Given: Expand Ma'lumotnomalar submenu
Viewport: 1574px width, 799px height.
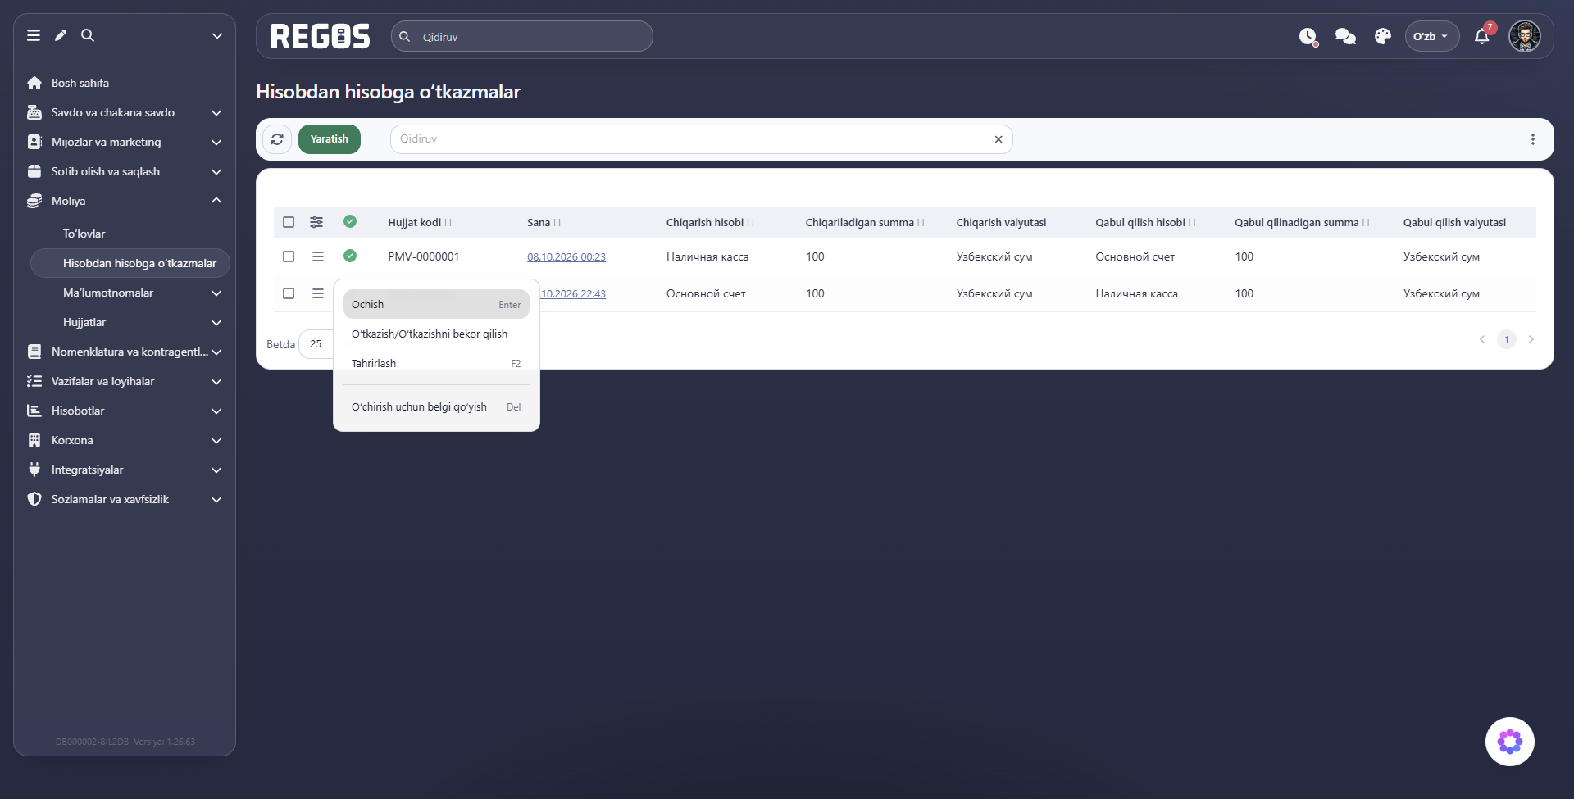Looking at the screenshot, I should point(130,293).
